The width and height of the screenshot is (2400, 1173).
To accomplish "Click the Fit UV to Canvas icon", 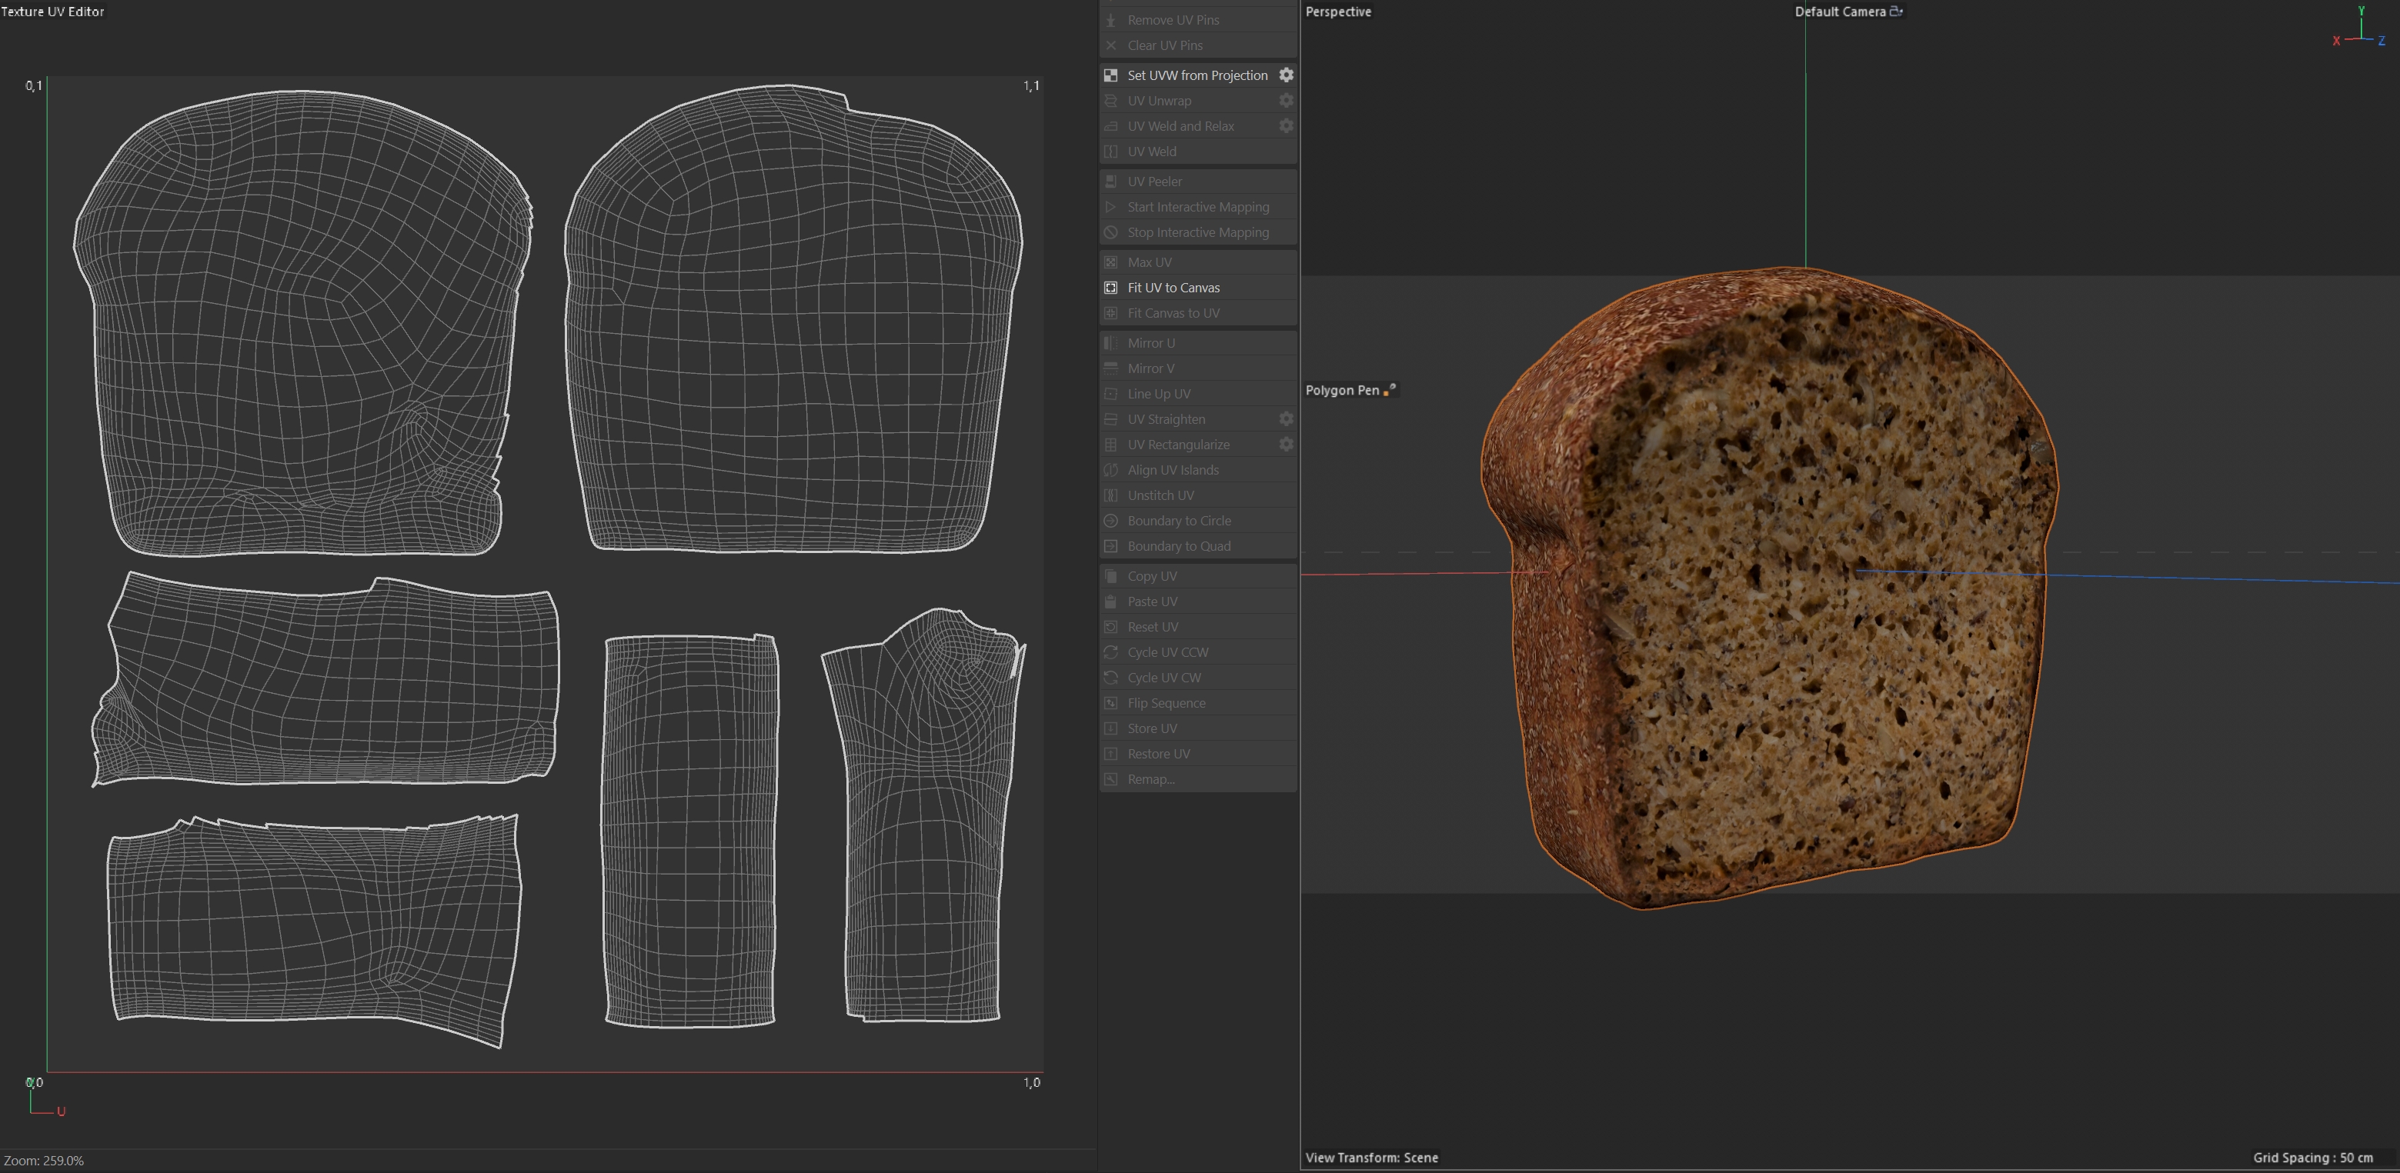I will (1110, 288).
